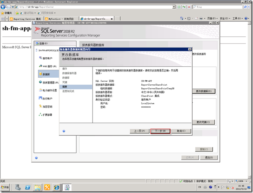Click the add-to-favorites-bar star icon
The width and height of the screenshot is (253, 193).
point(17,13)
